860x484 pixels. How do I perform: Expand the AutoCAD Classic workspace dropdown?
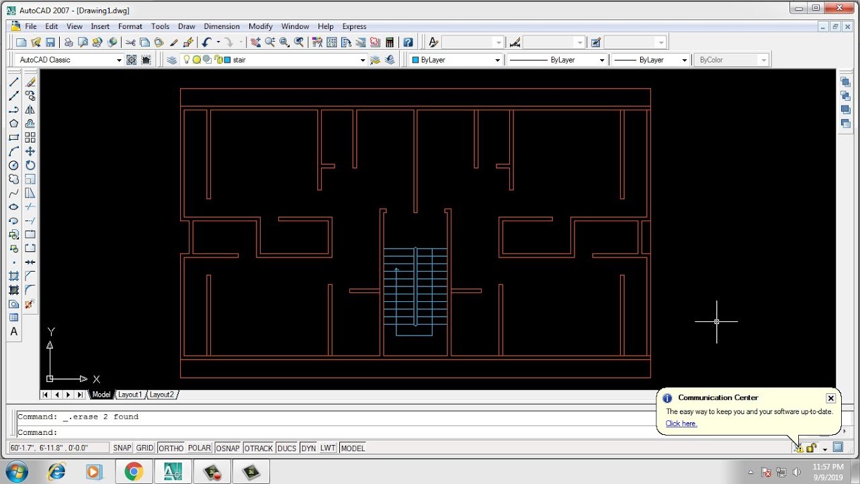pyautogui.click(x=119, y=60)
